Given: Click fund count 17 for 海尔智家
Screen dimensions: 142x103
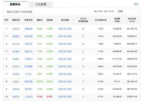Looking at the screenshot, I should (x=83, y=36).
